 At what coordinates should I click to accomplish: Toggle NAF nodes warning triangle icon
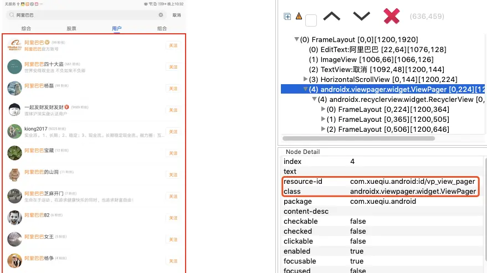(299, 16)
